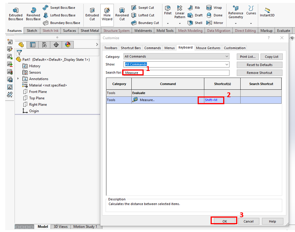Select the Revolved Cut tool
This screenshot has height=232, width=295.
click(122, 14)
